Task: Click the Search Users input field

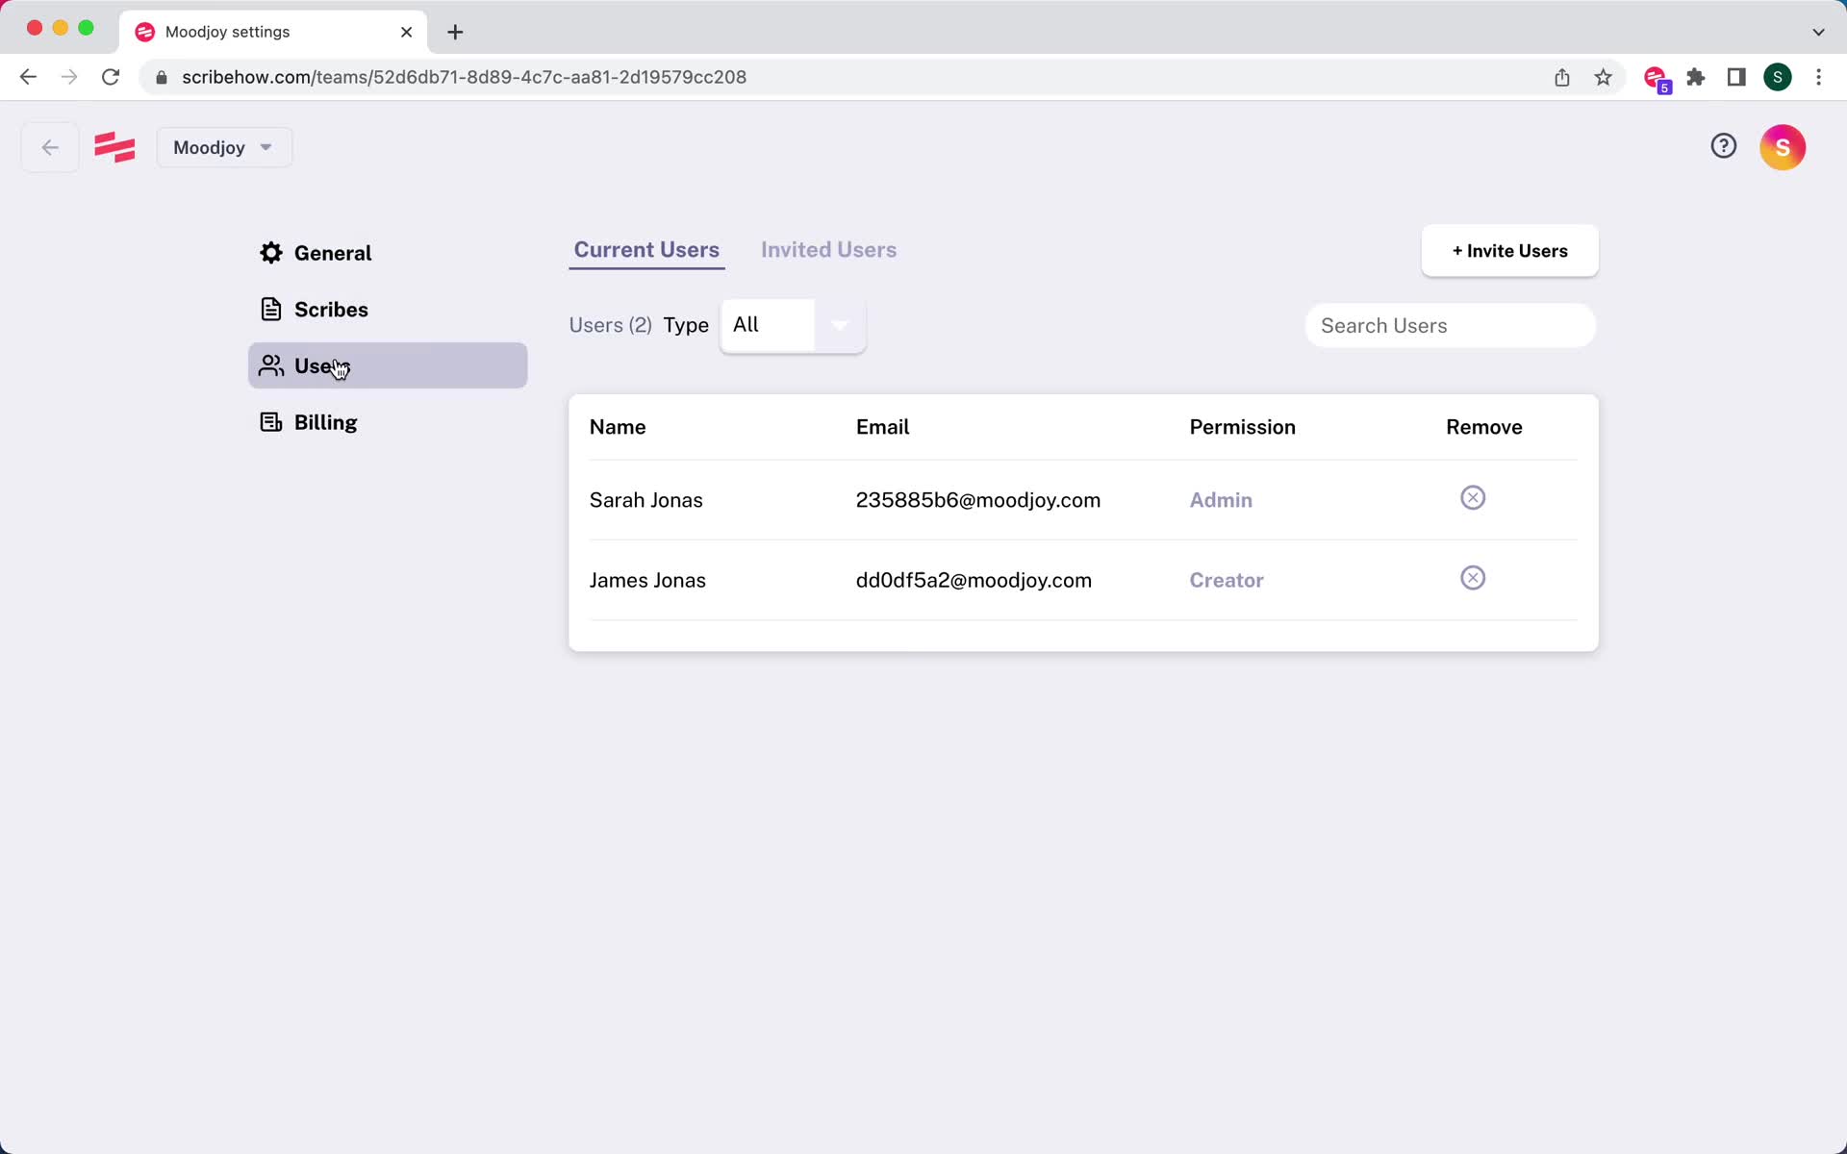Action: pyautogui.click(x=1450, y=324)
